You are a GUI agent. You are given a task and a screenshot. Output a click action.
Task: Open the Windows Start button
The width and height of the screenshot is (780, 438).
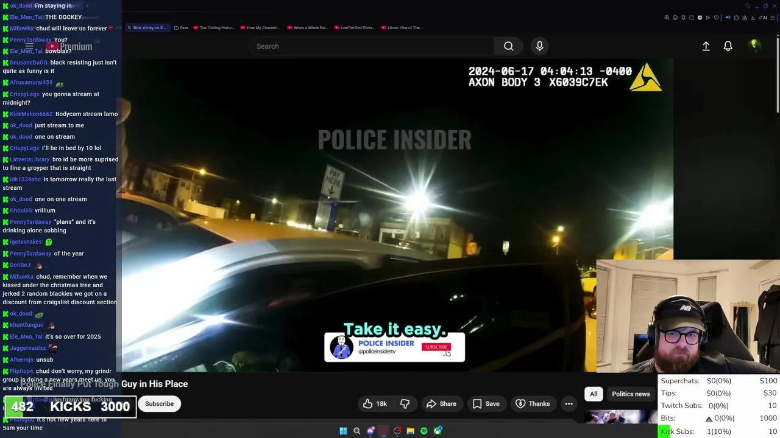pos(343,431)
